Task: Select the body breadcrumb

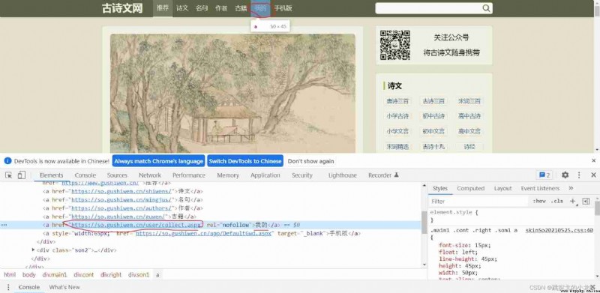Action: pos(28,274)
